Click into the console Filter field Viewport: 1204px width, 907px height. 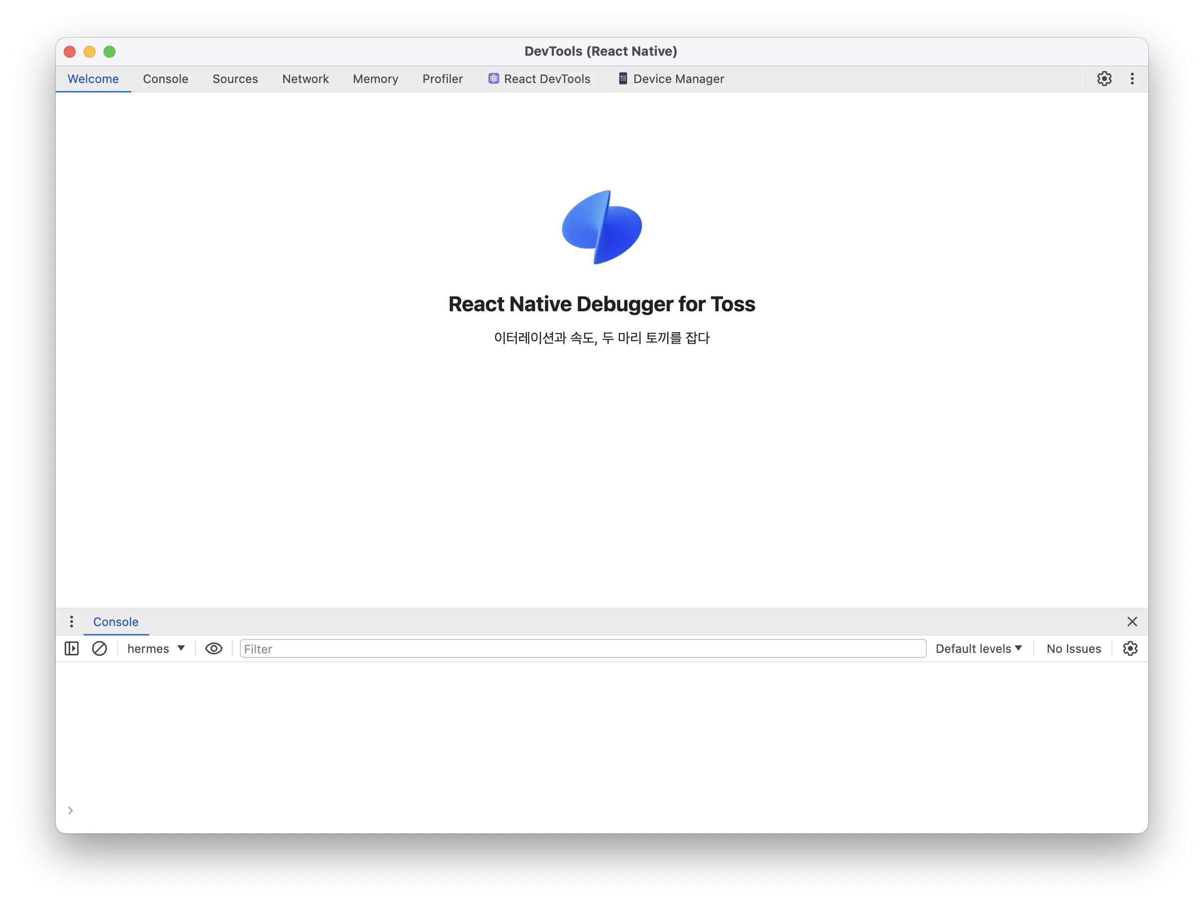pyautogui.click(x=583, y=648)
